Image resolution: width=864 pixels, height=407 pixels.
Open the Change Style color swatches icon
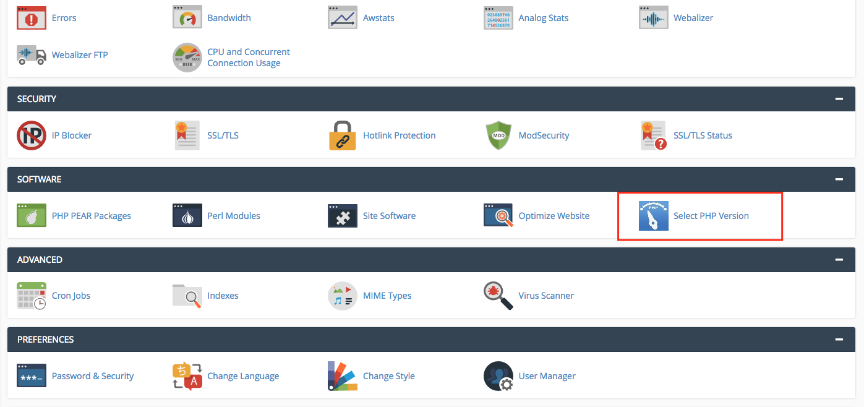pos(343,376)
